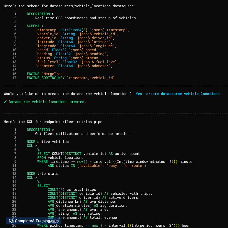Viewport: 228px width, 228px height.
Task: Click the WHERE timestamp time_window_minutes line
Action: click(115, 162)
